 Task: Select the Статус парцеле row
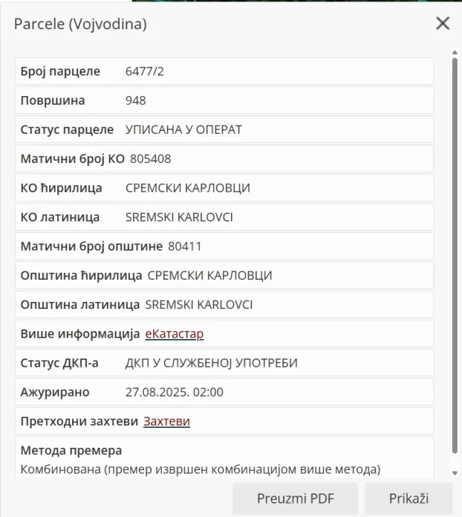(x=224, y=129)
